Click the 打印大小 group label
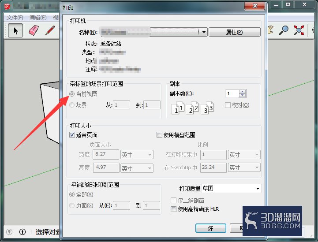 pyautogui.click(x=81, y=126)
